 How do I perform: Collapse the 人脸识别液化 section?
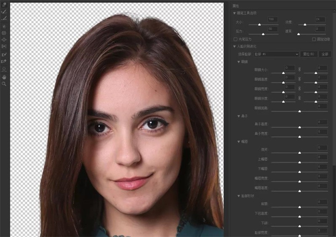point(235,46)
